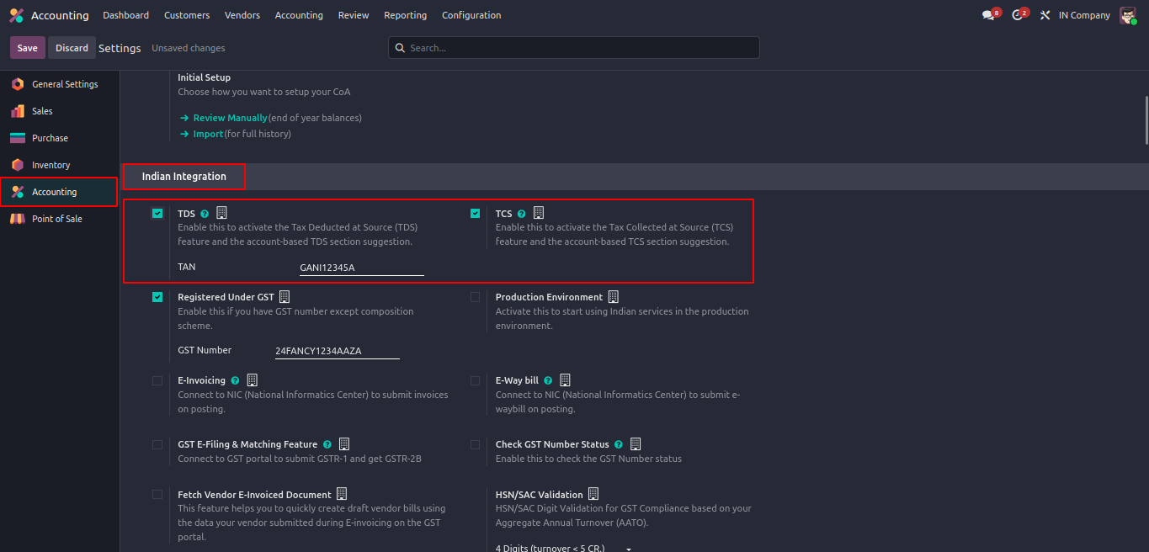1149x552 pixels.
Task: Open the messages conversation icon
Action: point(989,15)
